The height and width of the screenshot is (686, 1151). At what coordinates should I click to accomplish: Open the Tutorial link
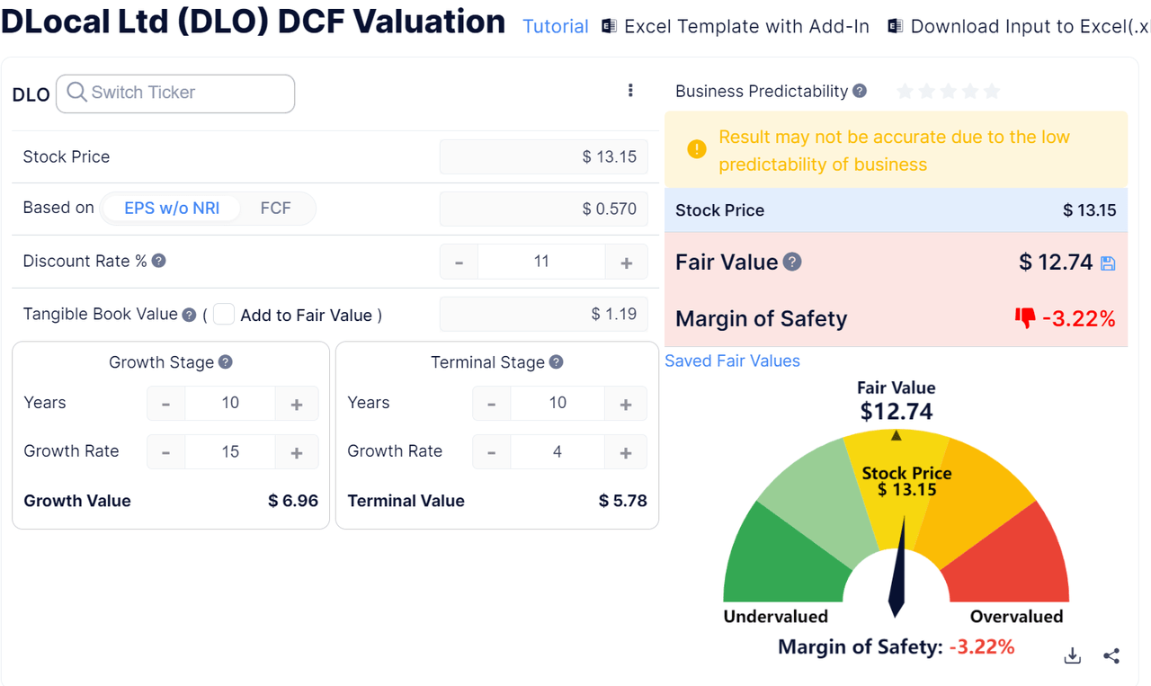555,26
